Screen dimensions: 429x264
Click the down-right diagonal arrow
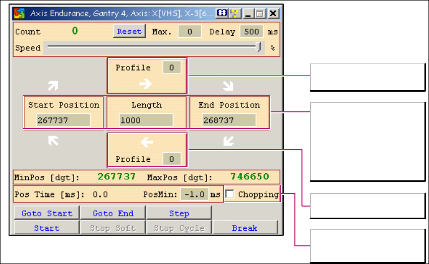[228, 86]
